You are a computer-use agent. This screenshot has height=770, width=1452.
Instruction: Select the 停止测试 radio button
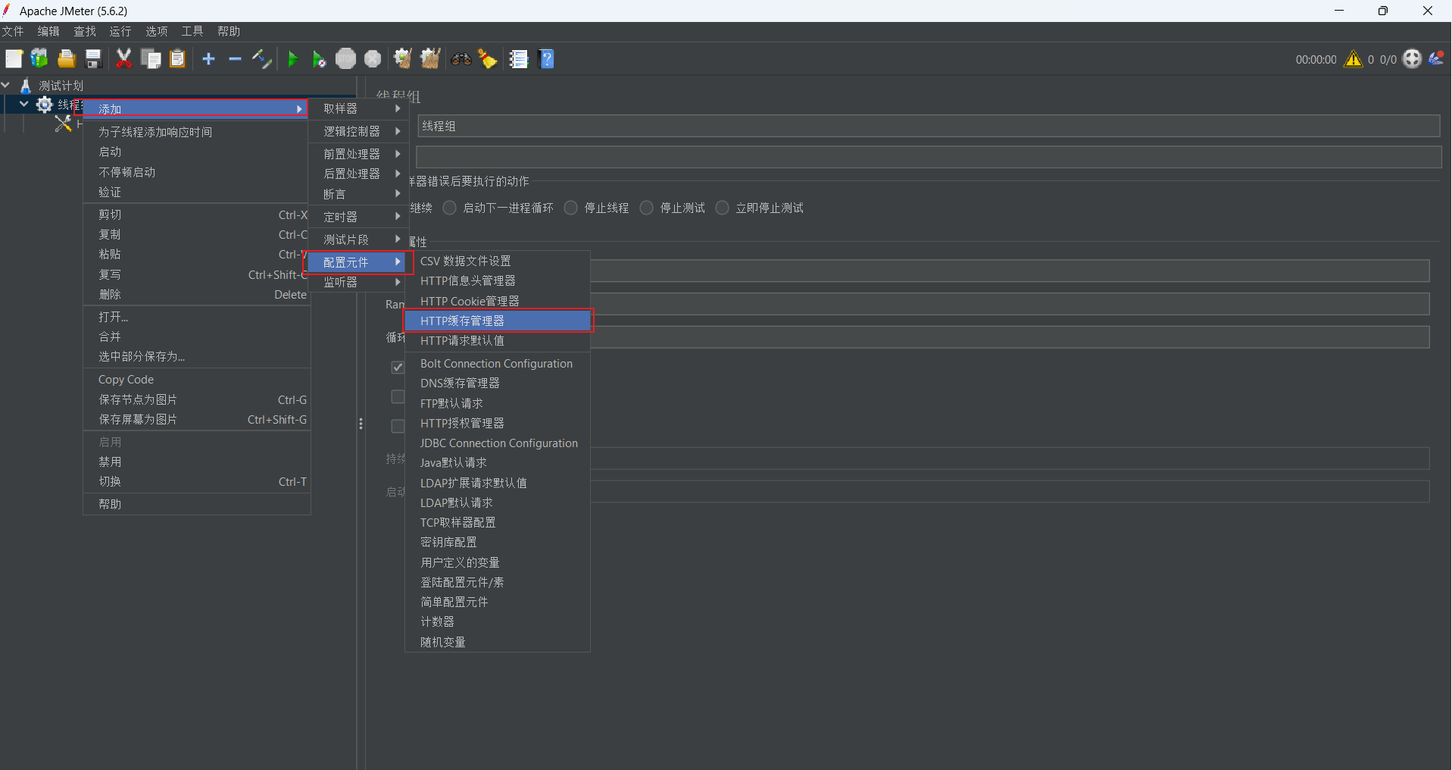coord(647,208)
